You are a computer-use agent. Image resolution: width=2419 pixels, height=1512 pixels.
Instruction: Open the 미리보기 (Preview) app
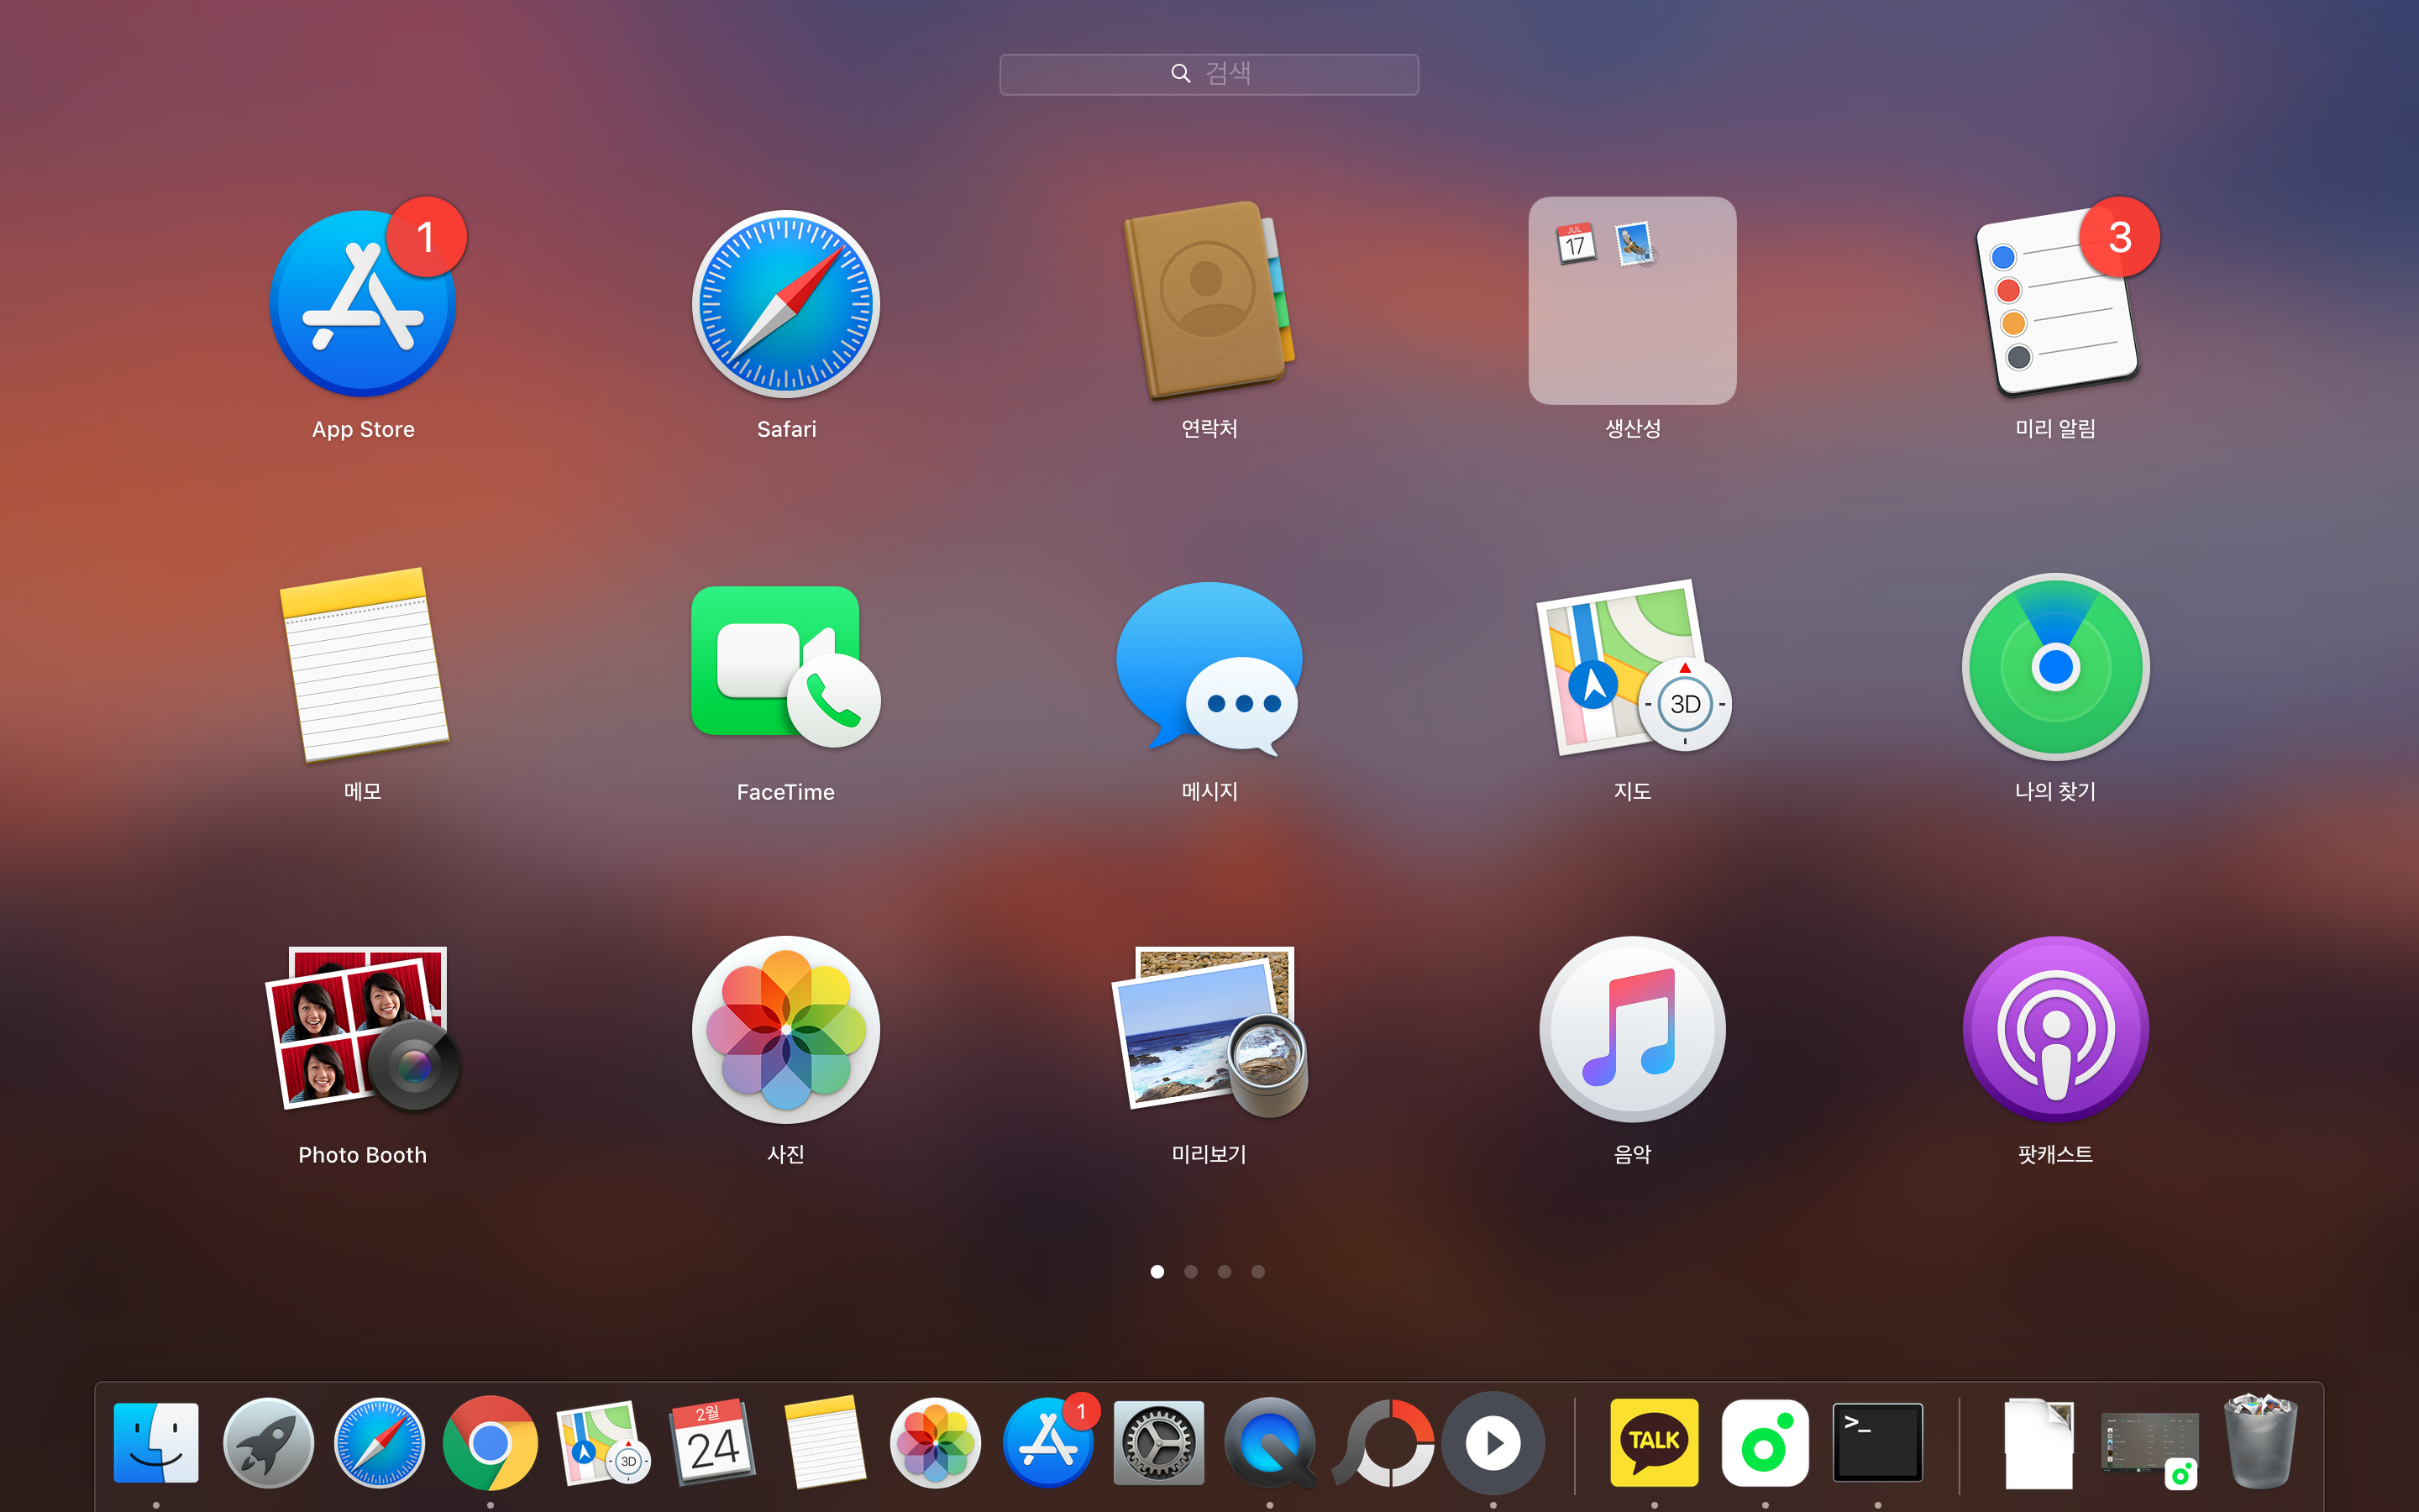[1209, 1029]
